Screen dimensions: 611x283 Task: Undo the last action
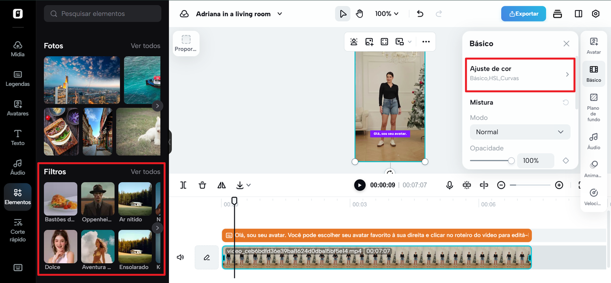420,14
